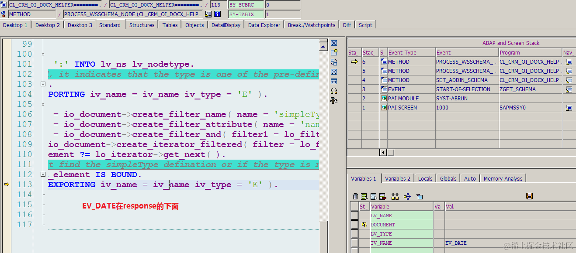Screen dimensions: 576x253
Task: Click the Program column header in stack
Action: (531, 52)
